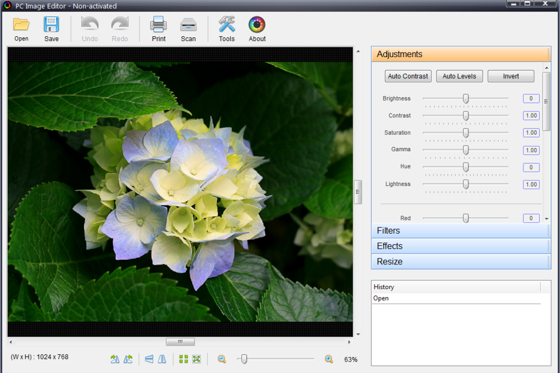Flip the image vertically

point(149,359)
